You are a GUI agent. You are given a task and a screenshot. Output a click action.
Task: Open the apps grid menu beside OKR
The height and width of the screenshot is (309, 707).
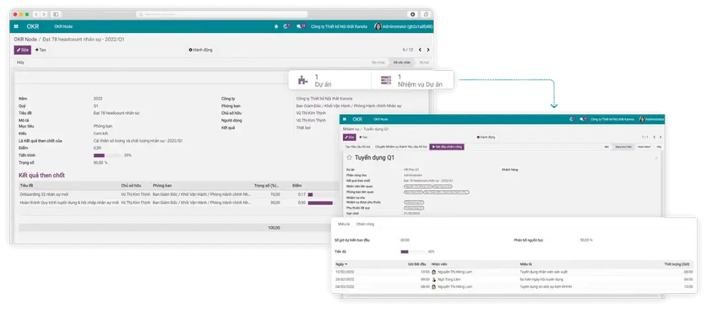(16, 26)
